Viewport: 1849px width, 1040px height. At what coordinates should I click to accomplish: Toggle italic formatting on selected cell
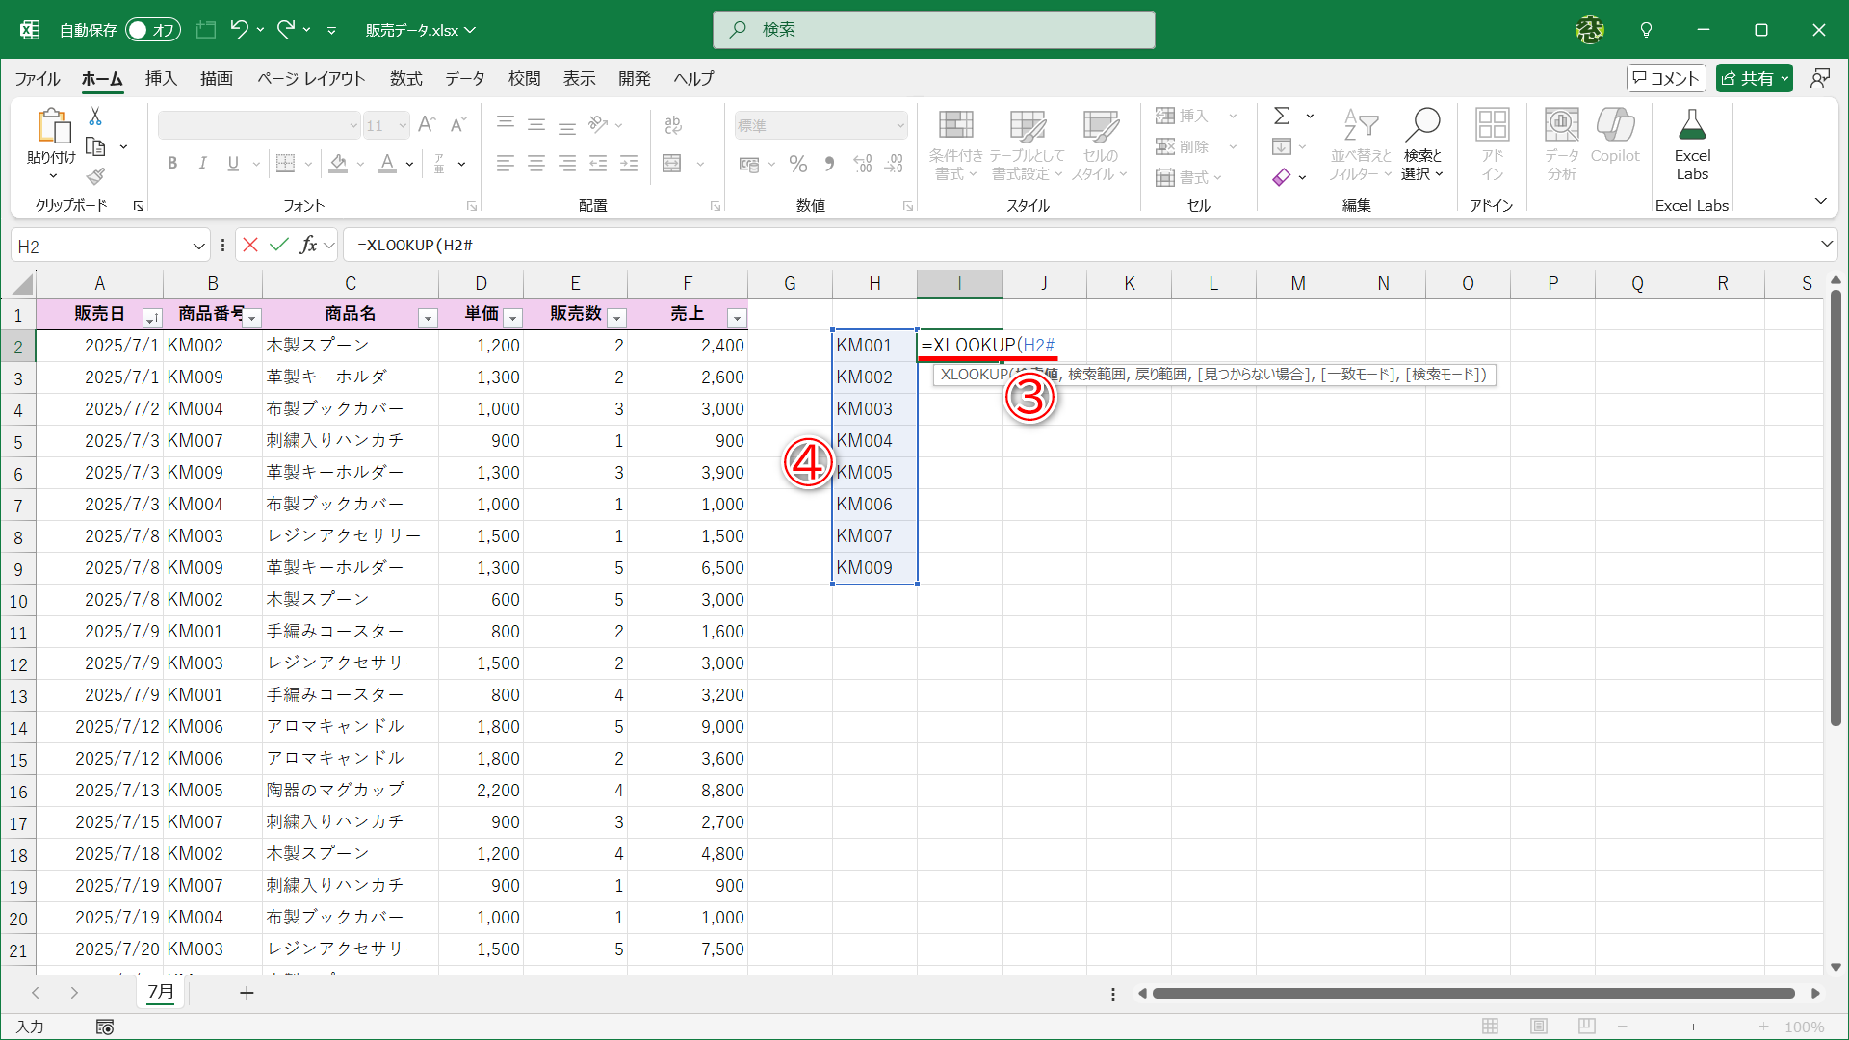pos(202,163)
